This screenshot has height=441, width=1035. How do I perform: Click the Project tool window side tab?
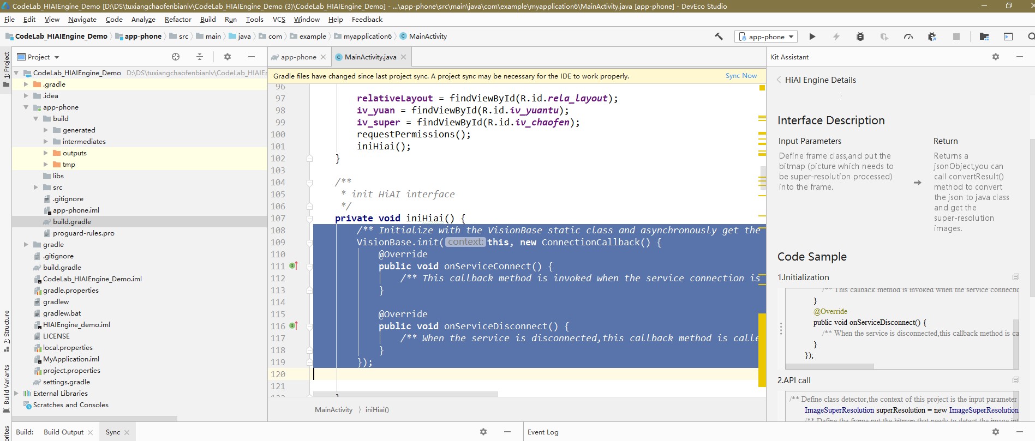[x=6, y=68]
